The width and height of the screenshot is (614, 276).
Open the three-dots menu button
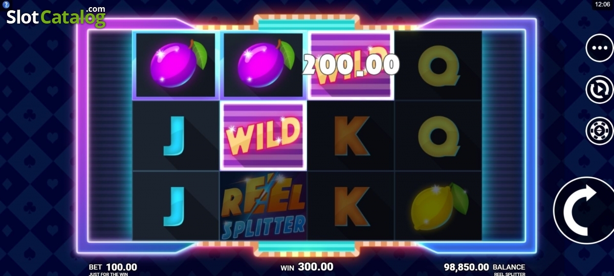[x=599, y=48]
